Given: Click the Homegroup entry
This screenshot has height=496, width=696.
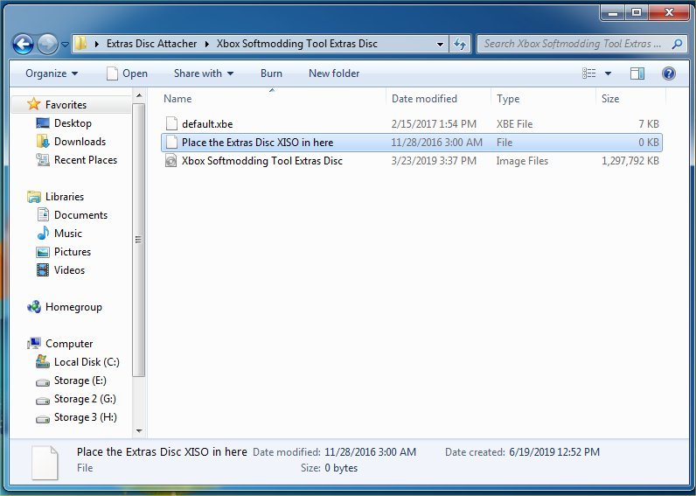Looking at the screenshot, I should click(73, 307).
